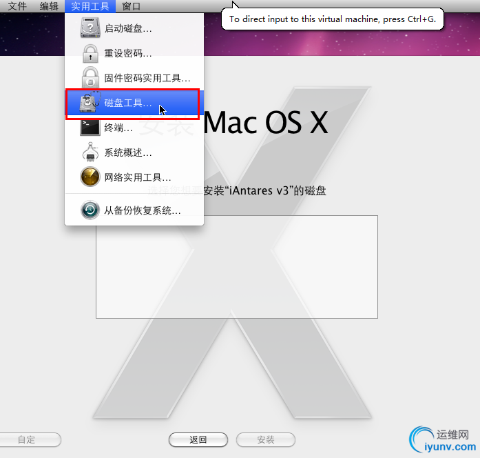Open 启动磁盘… menu entry
This screenshot has height=458, width=480.
pos(134,28)
